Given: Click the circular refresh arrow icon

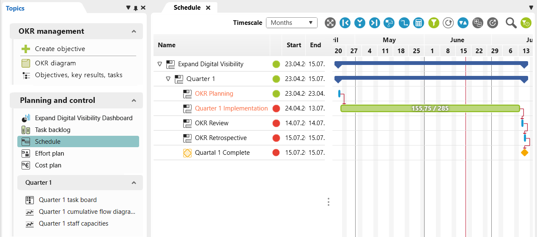Looking at the screenshot, I should tap(448, 23).
